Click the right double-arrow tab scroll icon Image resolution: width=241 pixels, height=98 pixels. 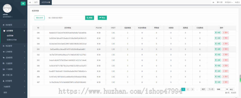[213, 2]
